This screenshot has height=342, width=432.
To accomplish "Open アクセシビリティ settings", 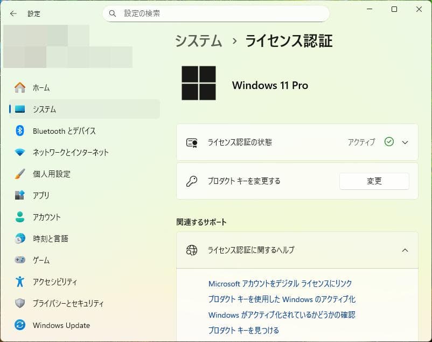I will click(85, 282).
